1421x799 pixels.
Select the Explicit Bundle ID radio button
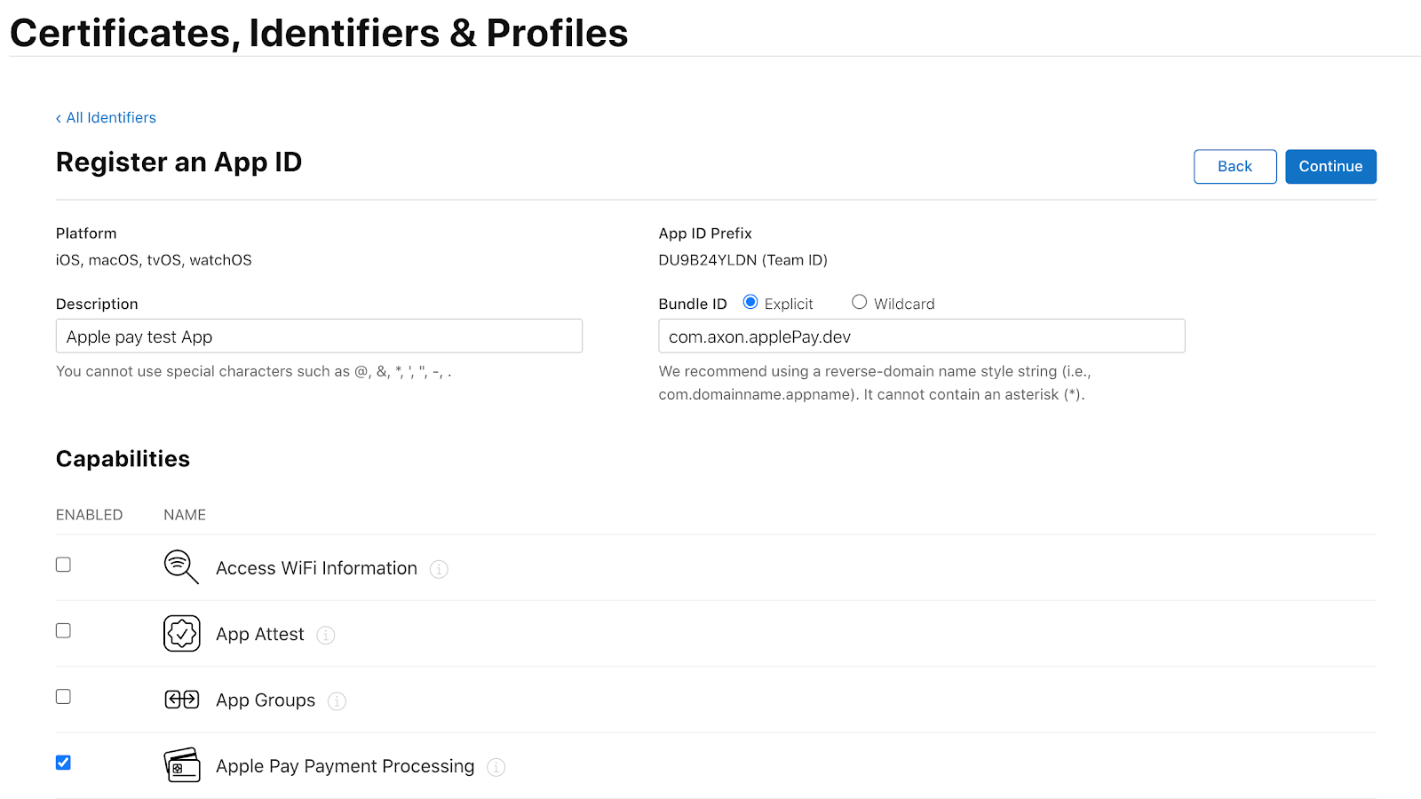click(750, 302)
